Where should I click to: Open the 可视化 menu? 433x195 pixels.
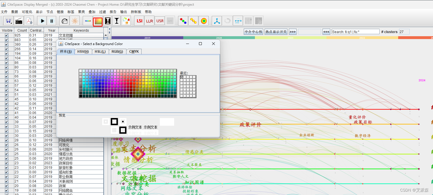click(27, 12)
